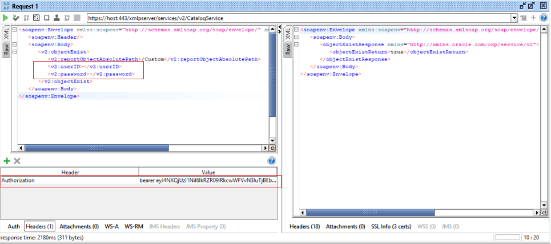The width and height of the screenshot is (551, 244).
Task: Click the endpoint URL field
Action: point(299,18)
